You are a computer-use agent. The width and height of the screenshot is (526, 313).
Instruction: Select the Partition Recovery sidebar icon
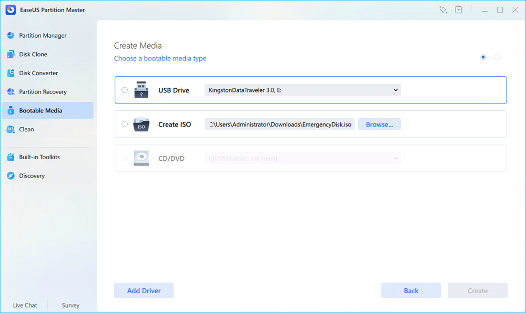11,91
